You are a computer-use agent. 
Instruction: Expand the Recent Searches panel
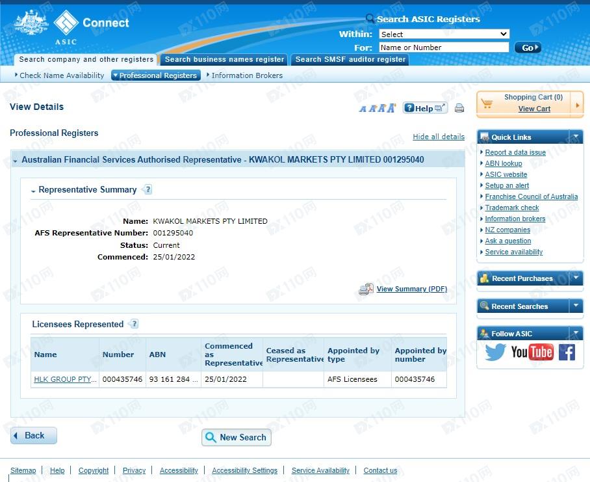pyautogui.click(x=576, y=306)
